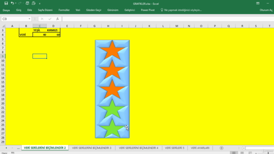The height and width of the screenshot is (154, 274).
Task: Click horizontal scrollbar left arrow
Action: click(244, 148)
